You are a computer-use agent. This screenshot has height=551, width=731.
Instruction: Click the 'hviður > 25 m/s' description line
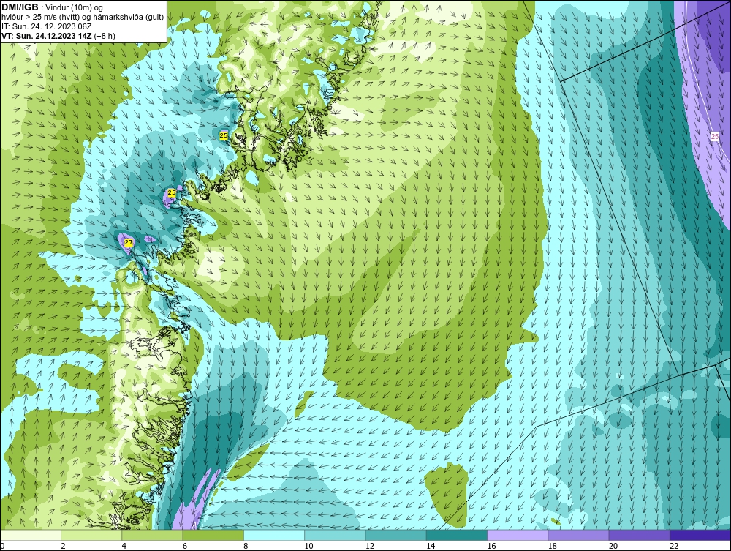83,17
